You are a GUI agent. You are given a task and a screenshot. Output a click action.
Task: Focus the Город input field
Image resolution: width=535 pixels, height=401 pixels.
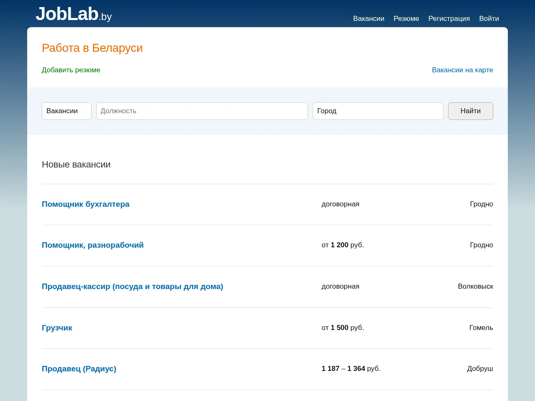point(378,111)
